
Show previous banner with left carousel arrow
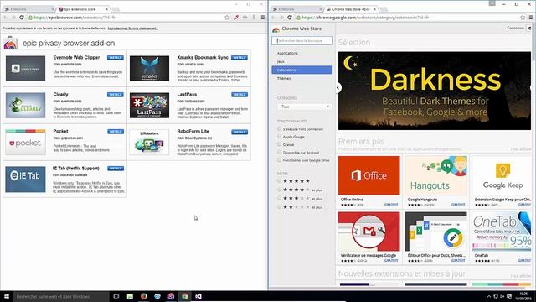click(x=338, y=87)
